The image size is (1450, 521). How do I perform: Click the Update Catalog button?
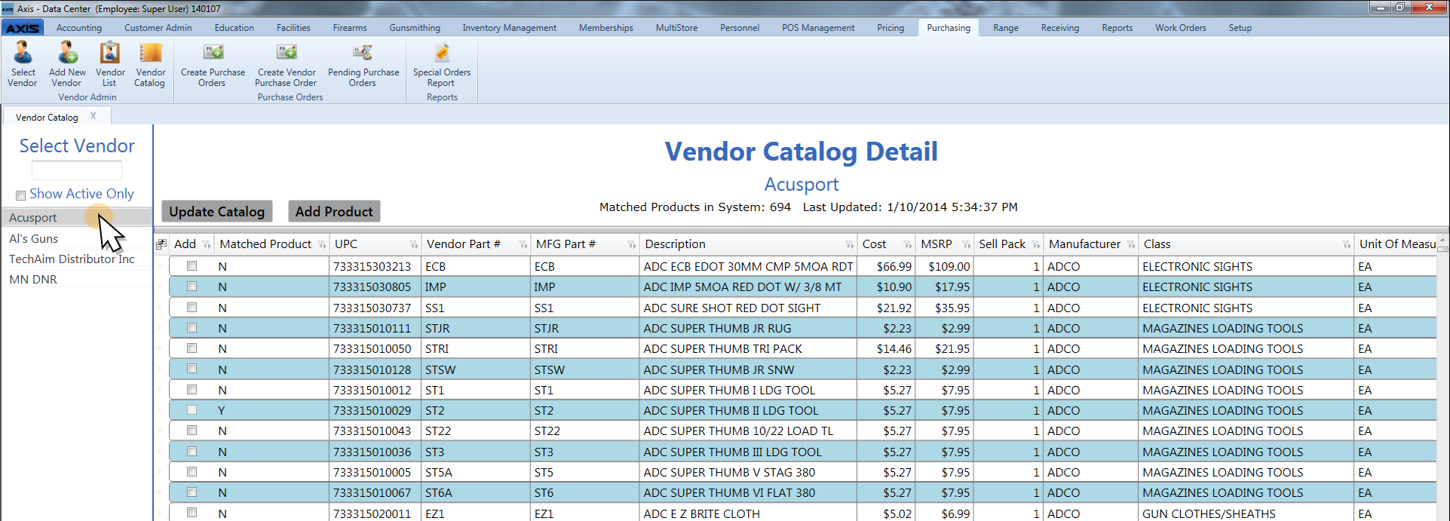[x=217, y=212]
